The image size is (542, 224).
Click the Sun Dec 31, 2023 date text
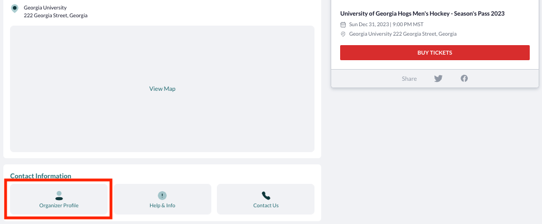(369, 25)
